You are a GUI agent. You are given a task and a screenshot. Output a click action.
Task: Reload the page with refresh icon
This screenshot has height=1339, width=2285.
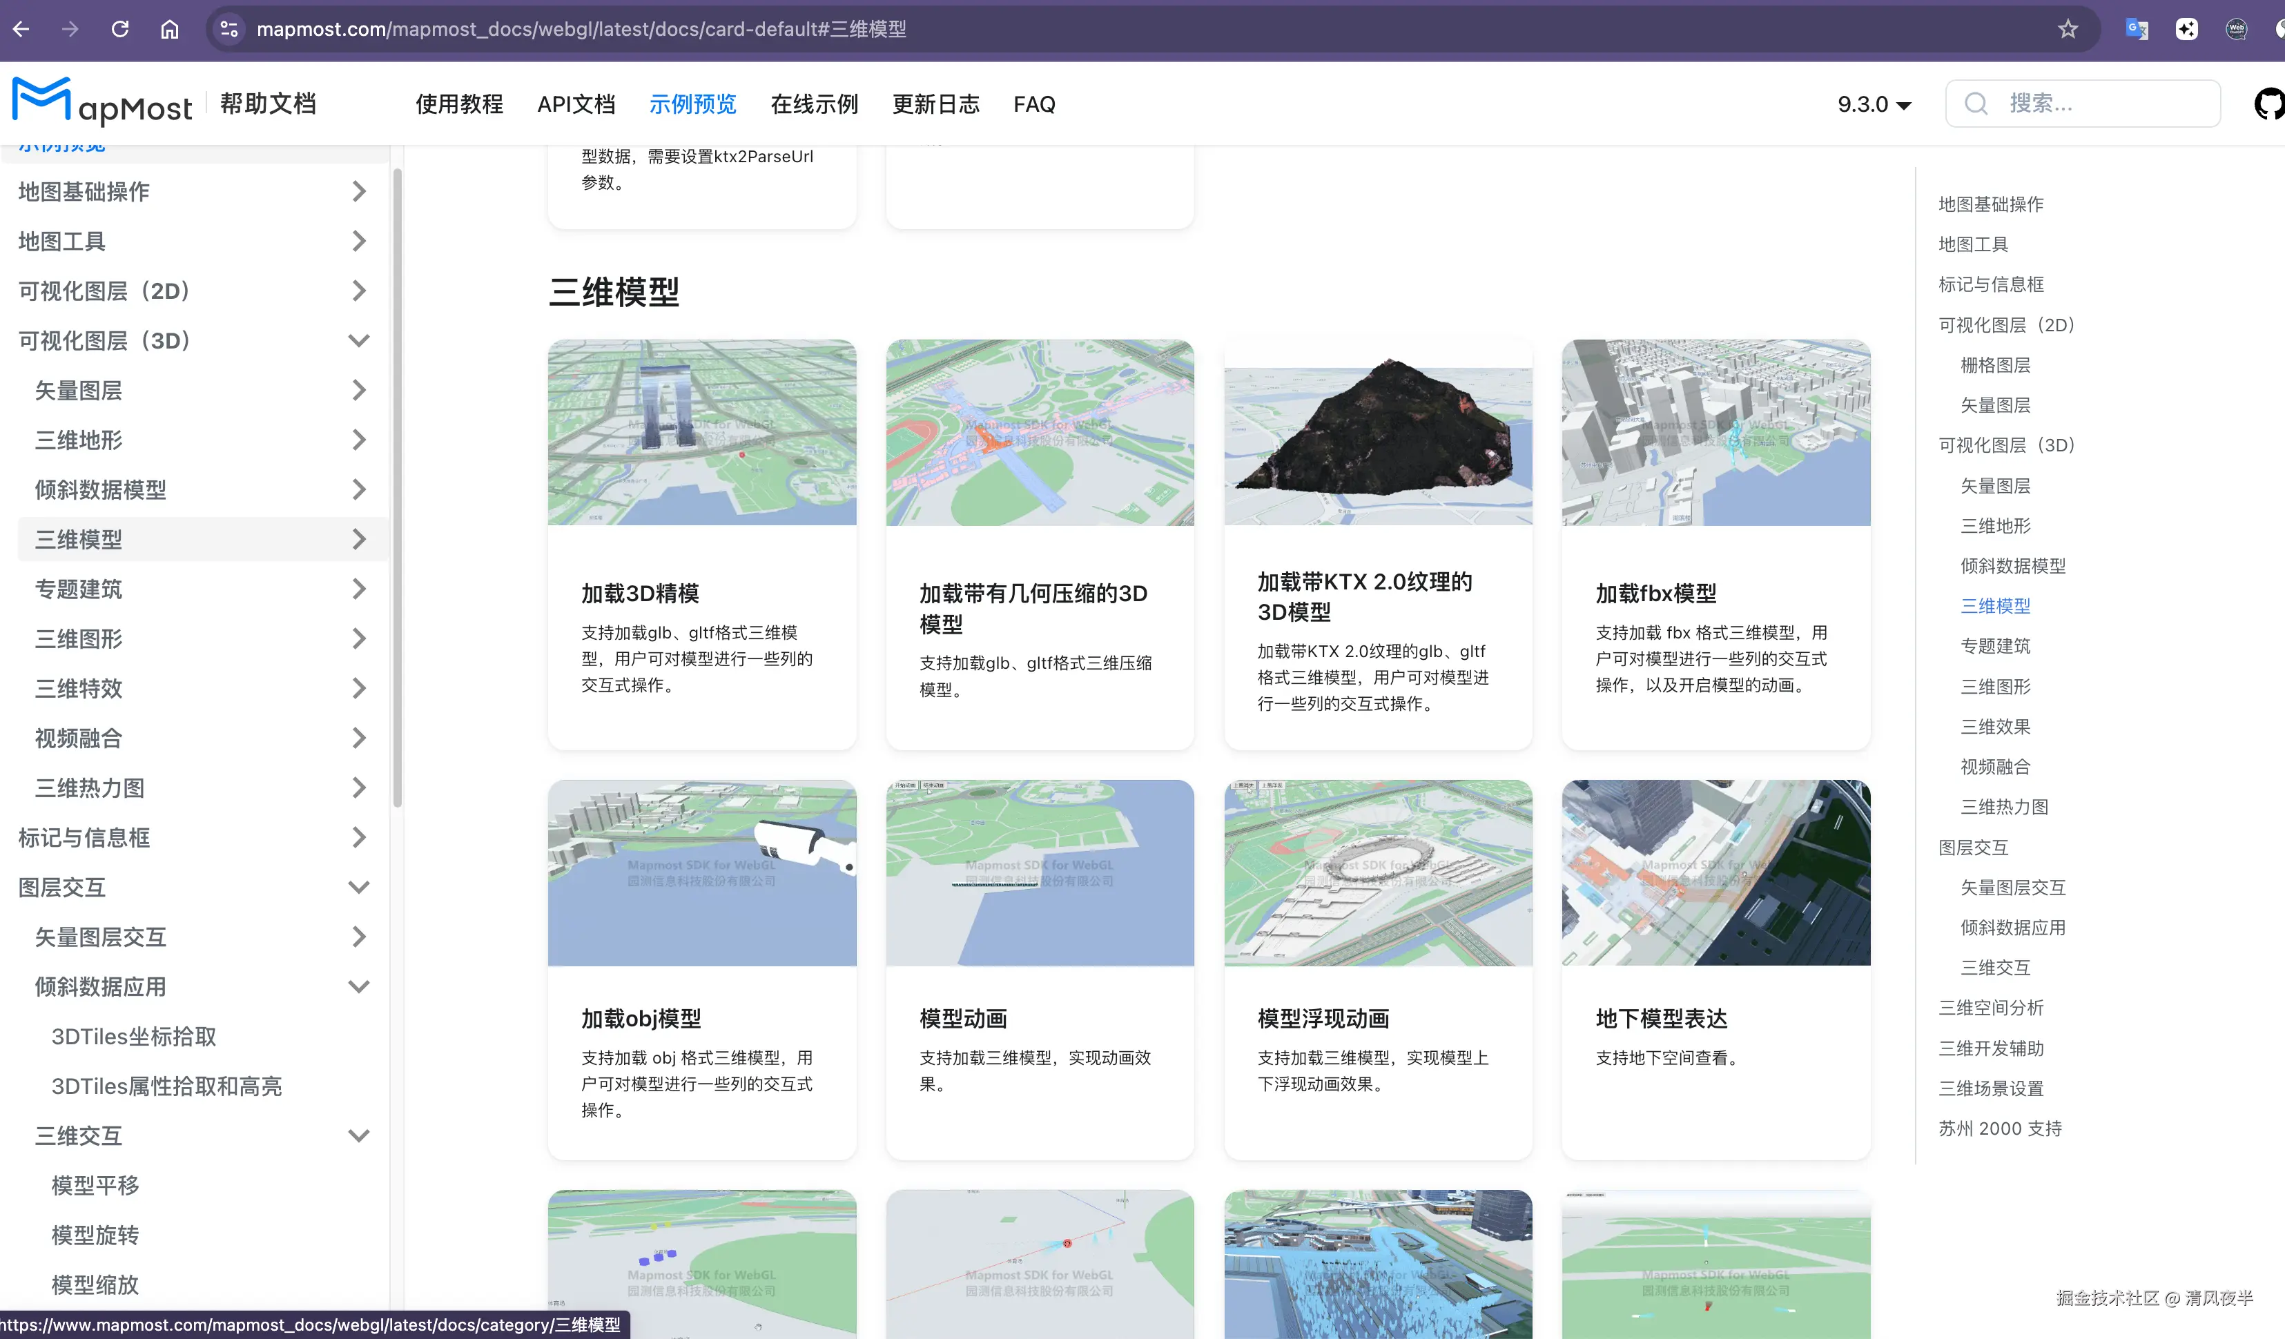(119, 29)
